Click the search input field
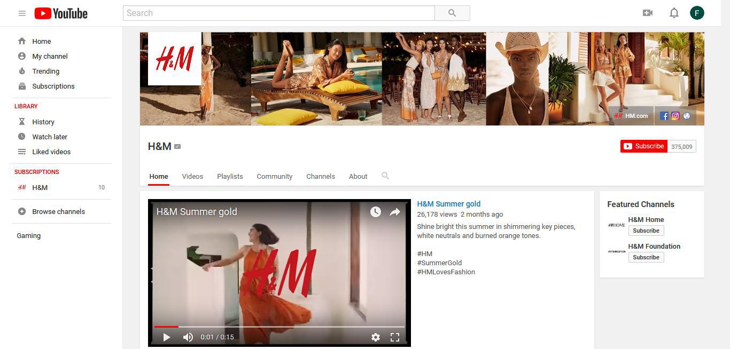This screenshot has height=349, width=730. tap(278, 13)
